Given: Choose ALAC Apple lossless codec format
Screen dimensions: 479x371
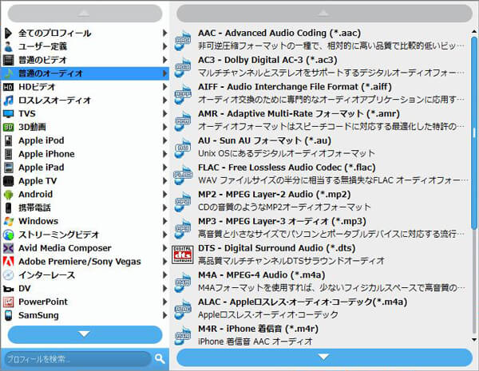Looking at the screenshot, I should coord(320,308).
